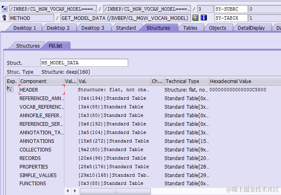
Task: Click the line number field showing 3
Action: 205,9
